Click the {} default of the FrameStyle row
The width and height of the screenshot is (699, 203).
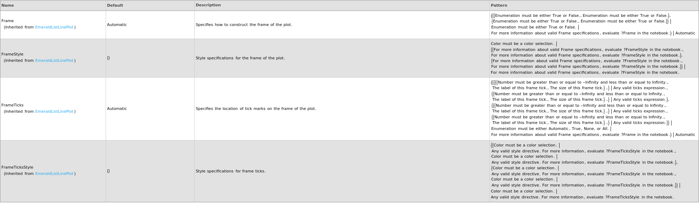pos(108,58)
